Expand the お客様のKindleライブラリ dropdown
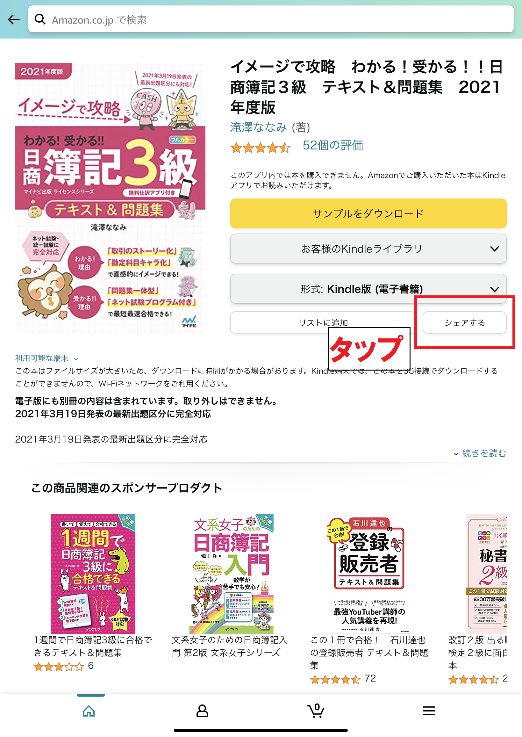522x737 pixels. click(368, 249)
